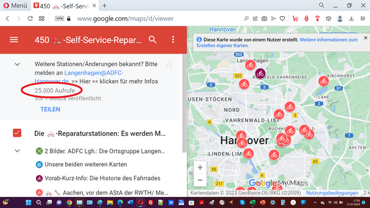Screen dimensions: 370x208
Task: Open the downloads icon in the toolbar
Action: (351, 18)
